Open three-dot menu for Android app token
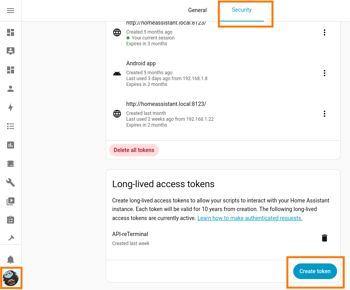Viewport: 350px width, 290px height. coord(324,73)
